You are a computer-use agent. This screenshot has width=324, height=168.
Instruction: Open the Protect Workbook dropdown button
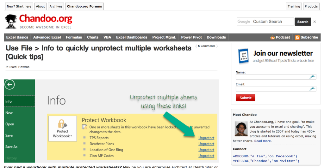coord(63,129)
